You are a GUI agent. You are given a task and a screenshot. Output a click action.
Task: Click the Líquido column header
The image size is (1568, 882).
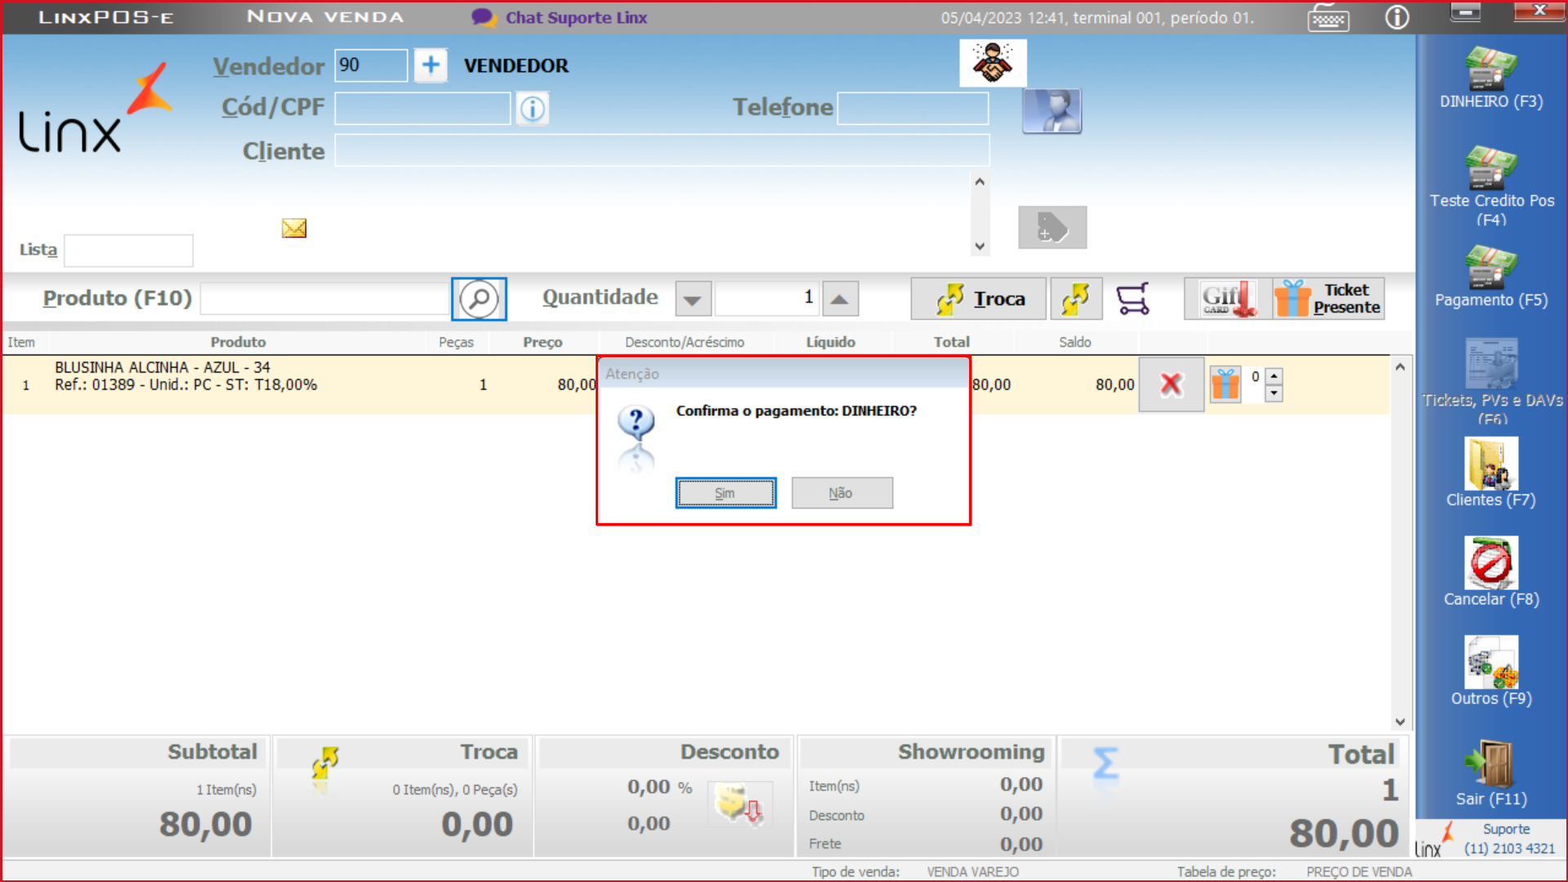pos(830,342)
